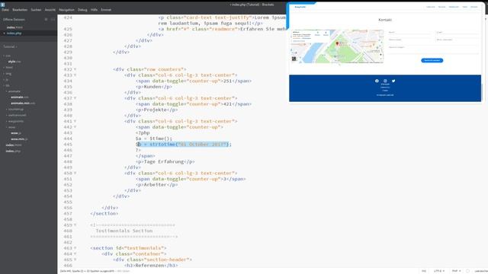Click the Twitter icon in preview footer
Viewport: 488px width, 274px height.
[x=393, y=81]
